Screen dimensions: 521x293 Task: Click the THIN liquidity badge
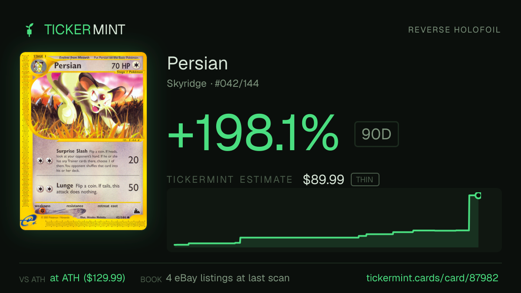pos(365,179)
